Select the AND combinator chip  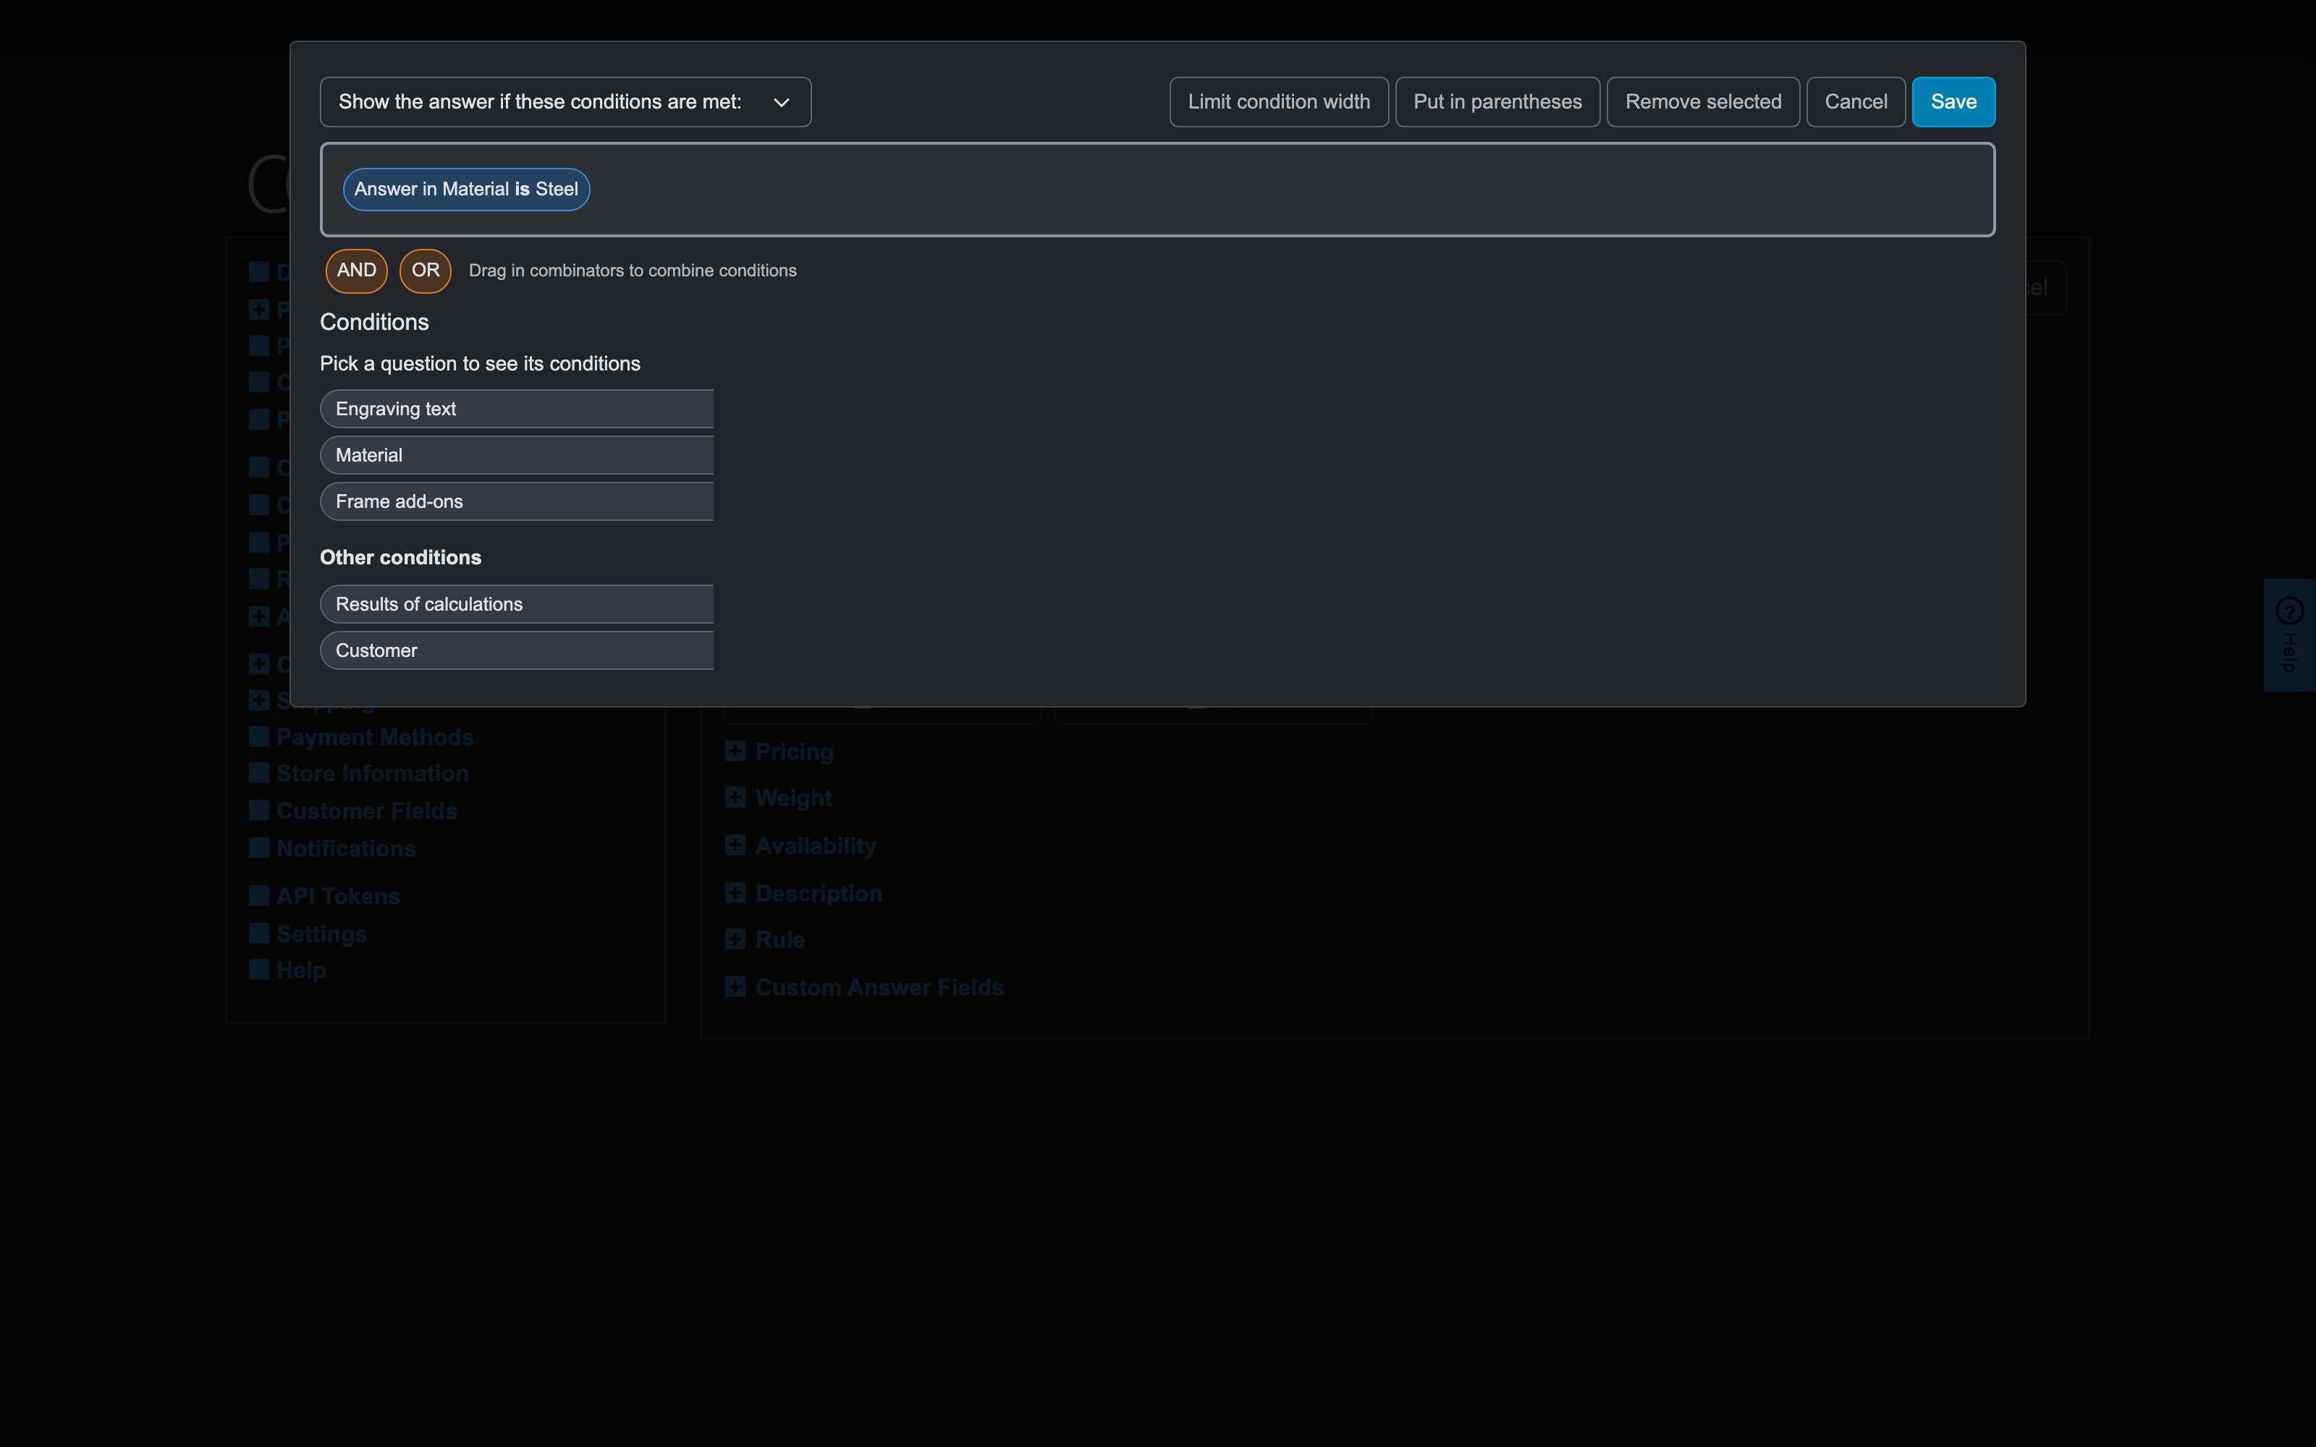click(x=356, y=271)
